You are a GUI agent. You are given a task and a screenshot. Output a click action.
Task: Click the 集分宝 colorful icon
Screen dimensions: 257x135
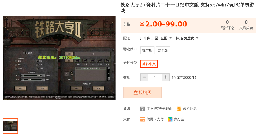coord(170,119)
